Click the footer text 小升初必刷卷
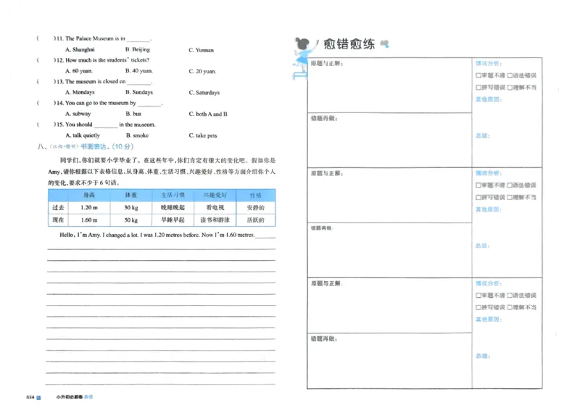 click(x=69, y=397)
